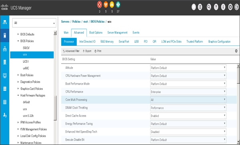This screenshot has width=240, height=145.
Task: Expand KVM Management Policies node
Action: (x=18, y=129)
